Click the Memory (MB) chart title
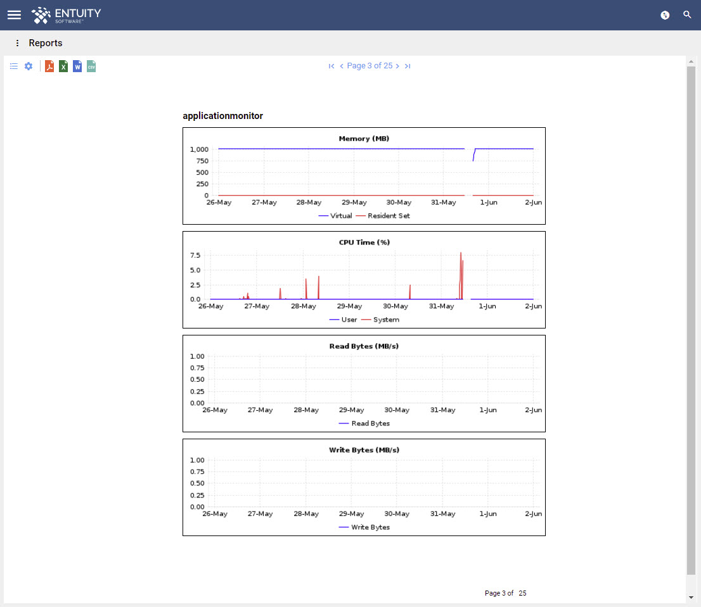Screen dimensions: 701x607 click(364, 139)
